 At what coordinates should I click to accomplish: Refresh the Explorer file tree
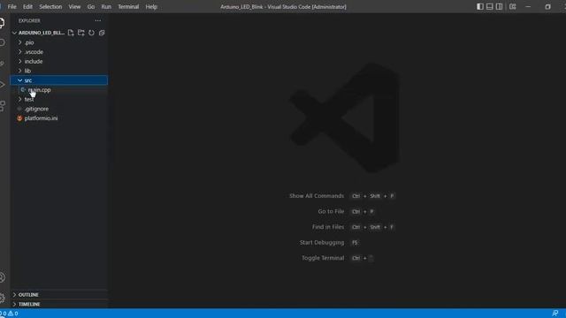[91, 33]
